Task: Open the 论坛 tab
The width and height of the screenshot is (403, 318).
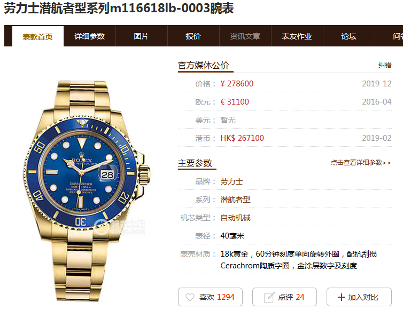Action: click(349, 36)
